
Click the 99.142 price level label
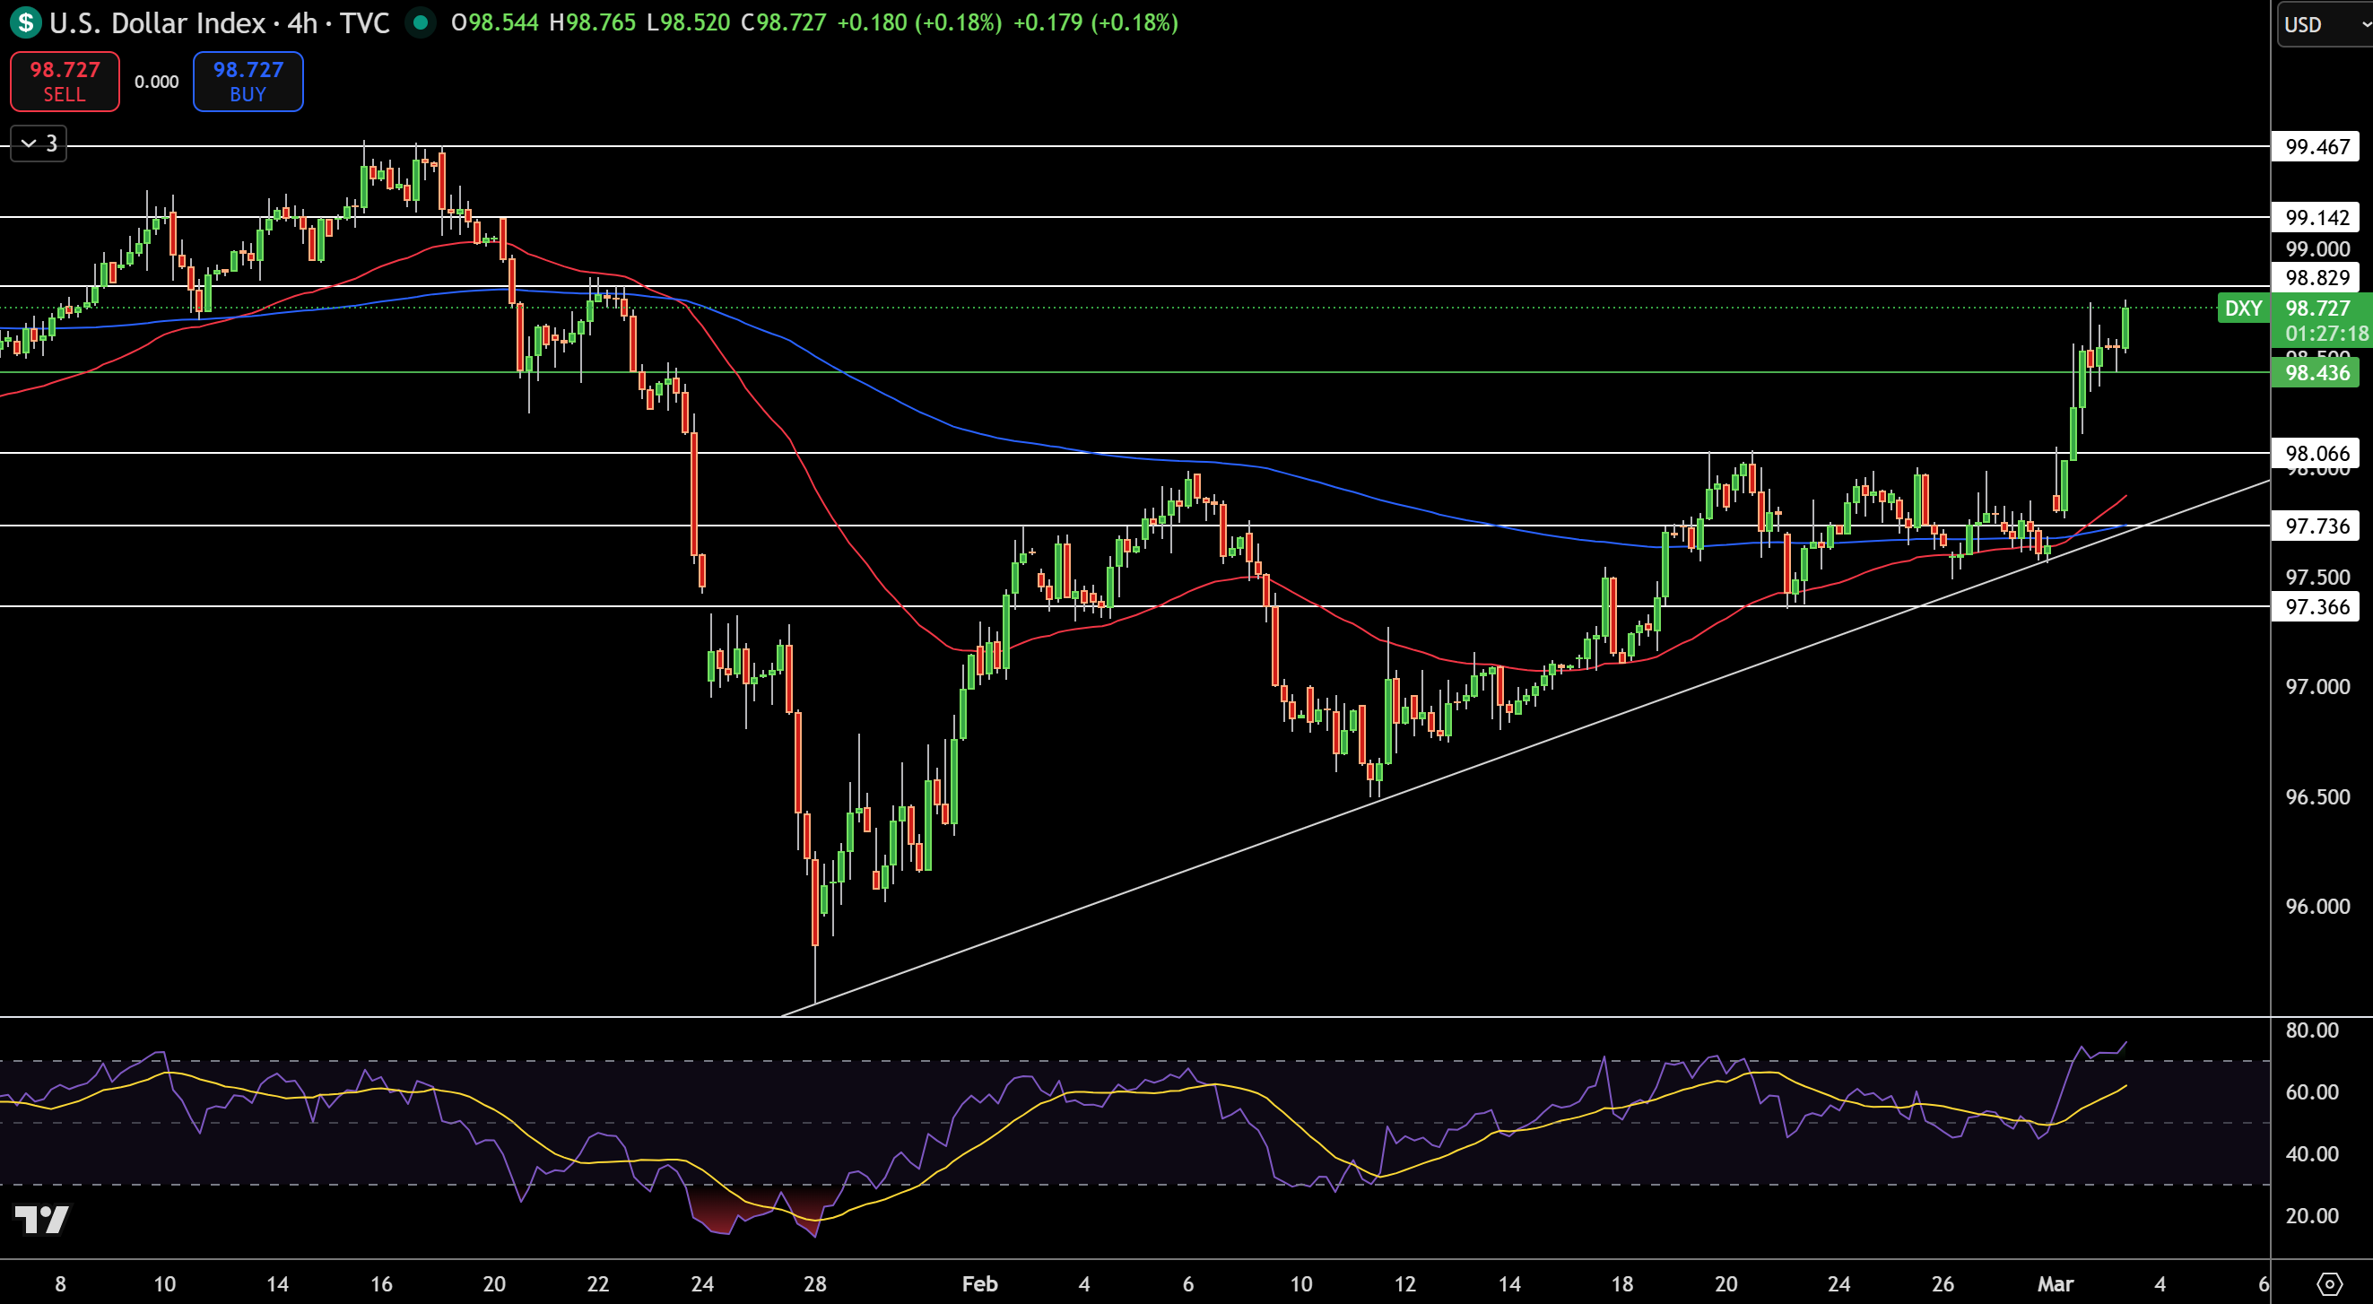[x=2316, y=217]
